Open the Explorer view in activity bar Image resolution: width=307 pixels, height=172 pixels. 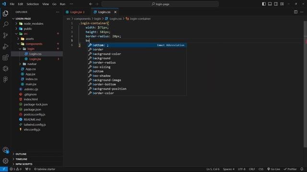pyautogui.click(x=5, y=13)
